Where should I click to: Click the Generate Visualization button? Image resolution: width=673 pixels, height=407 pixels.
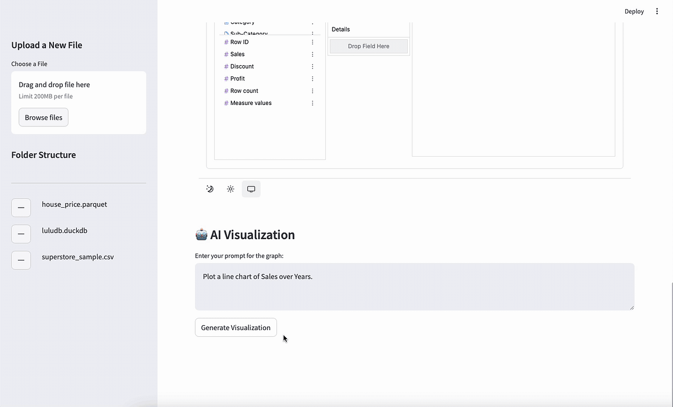pyautogui.click(x=236, y=327)
